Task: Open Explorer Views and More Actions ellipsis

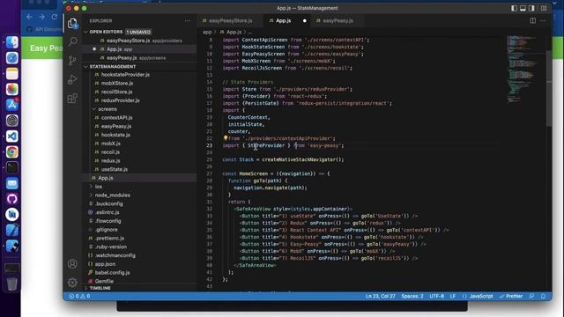Action: (x=188, y=21)
